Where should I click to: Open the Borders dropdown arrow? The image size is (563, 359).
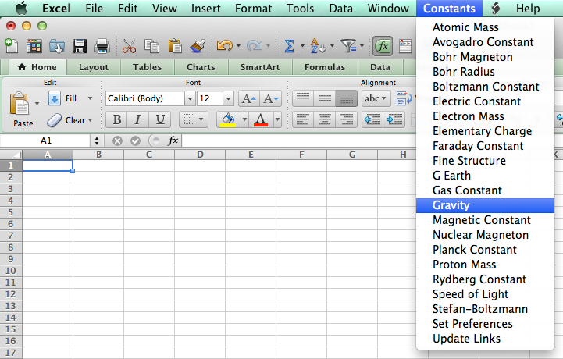[201, 119]
